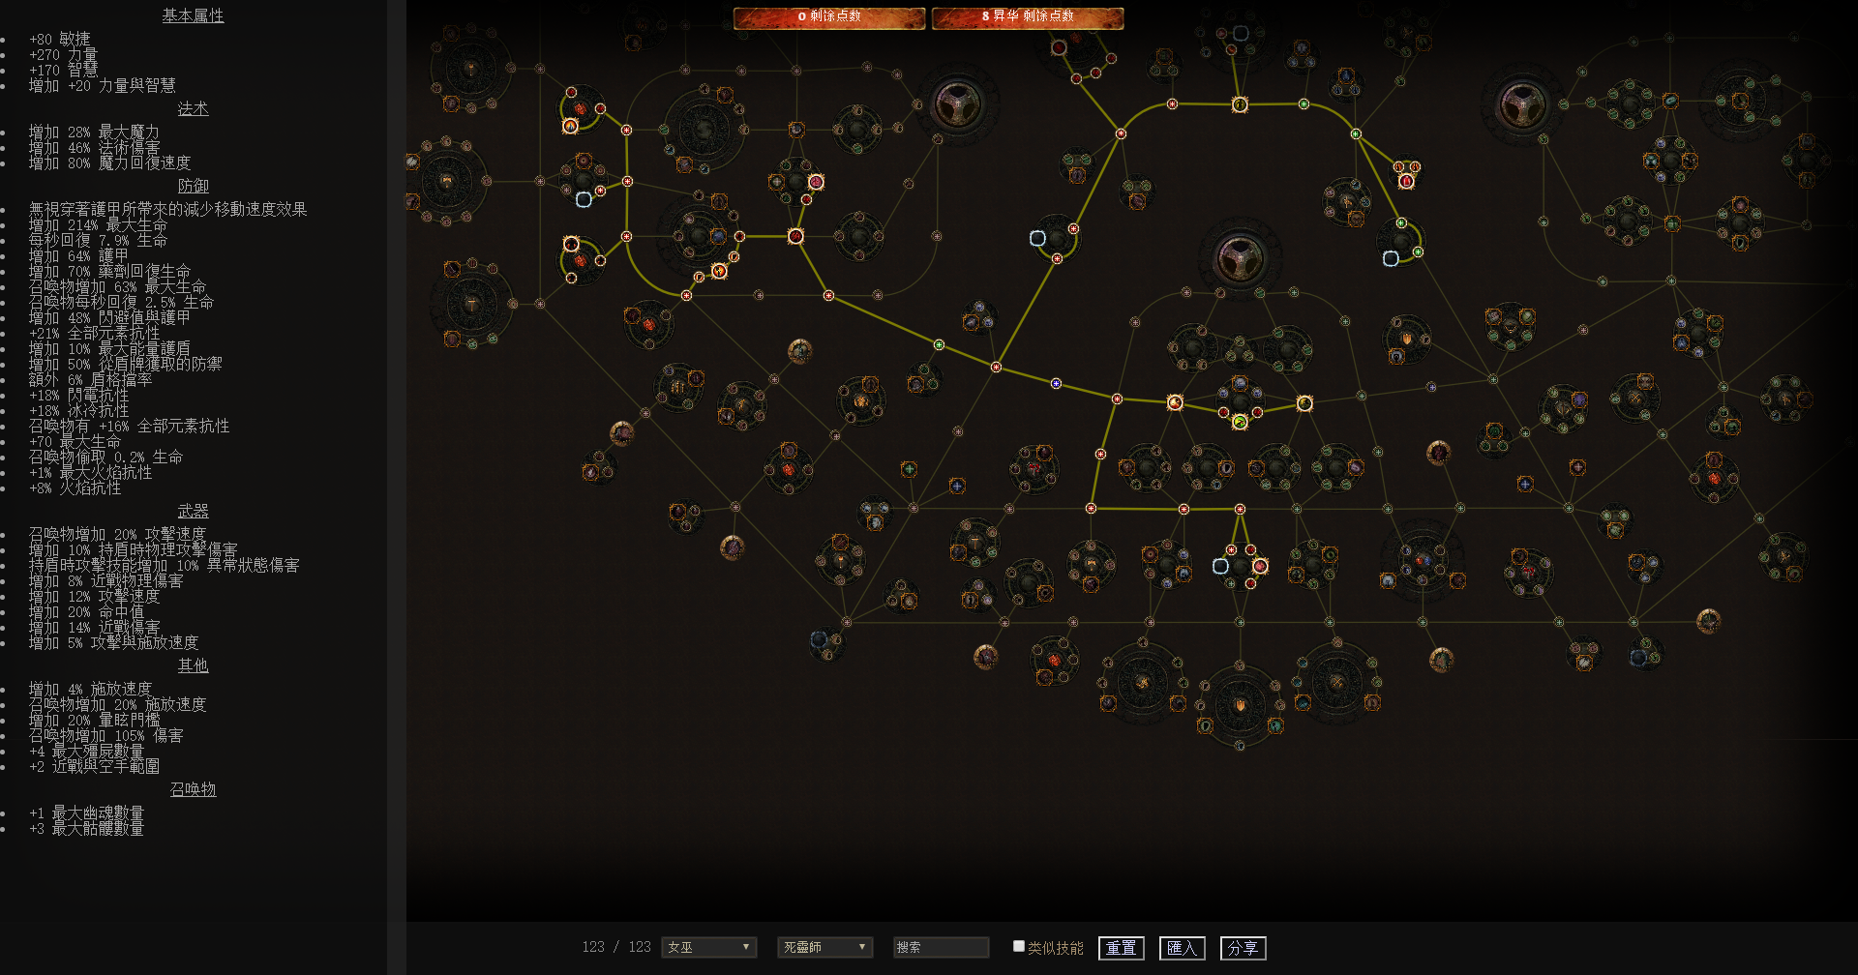Image resolution: width=1858 pixels, height=975 pixels.
Task: Select the pink notable beside the lower-center empty socket
Action: click(1260, 566)
